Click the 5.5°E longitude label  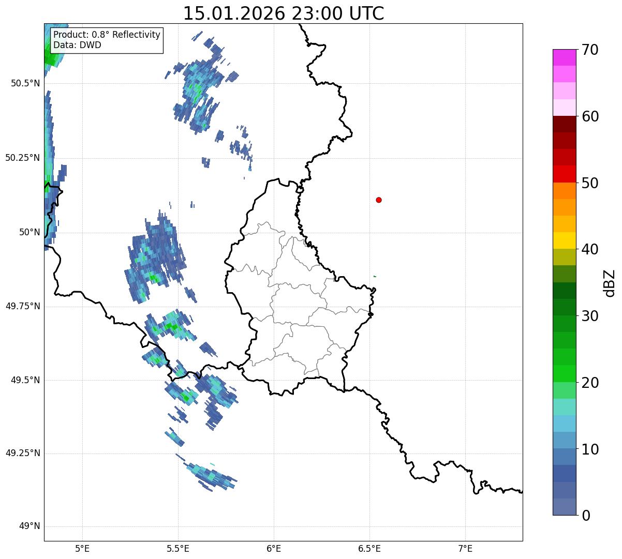coord(178,548)
